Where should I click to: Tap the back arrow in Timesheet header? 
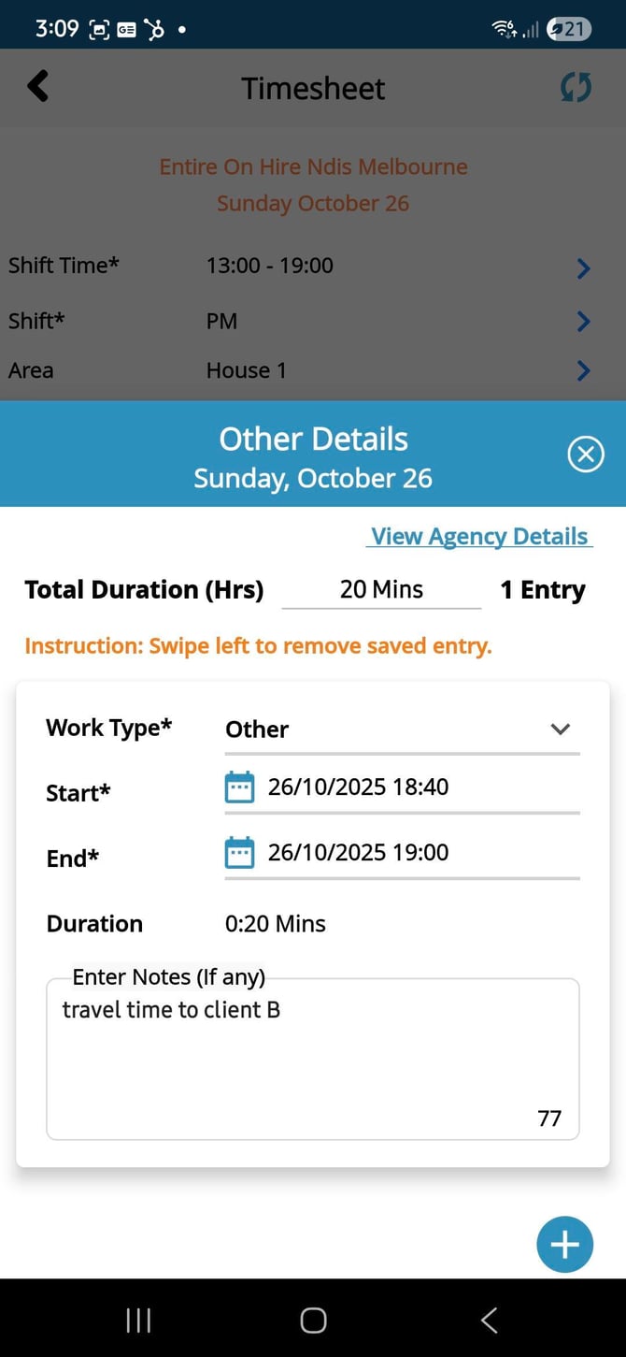point(37,87)
